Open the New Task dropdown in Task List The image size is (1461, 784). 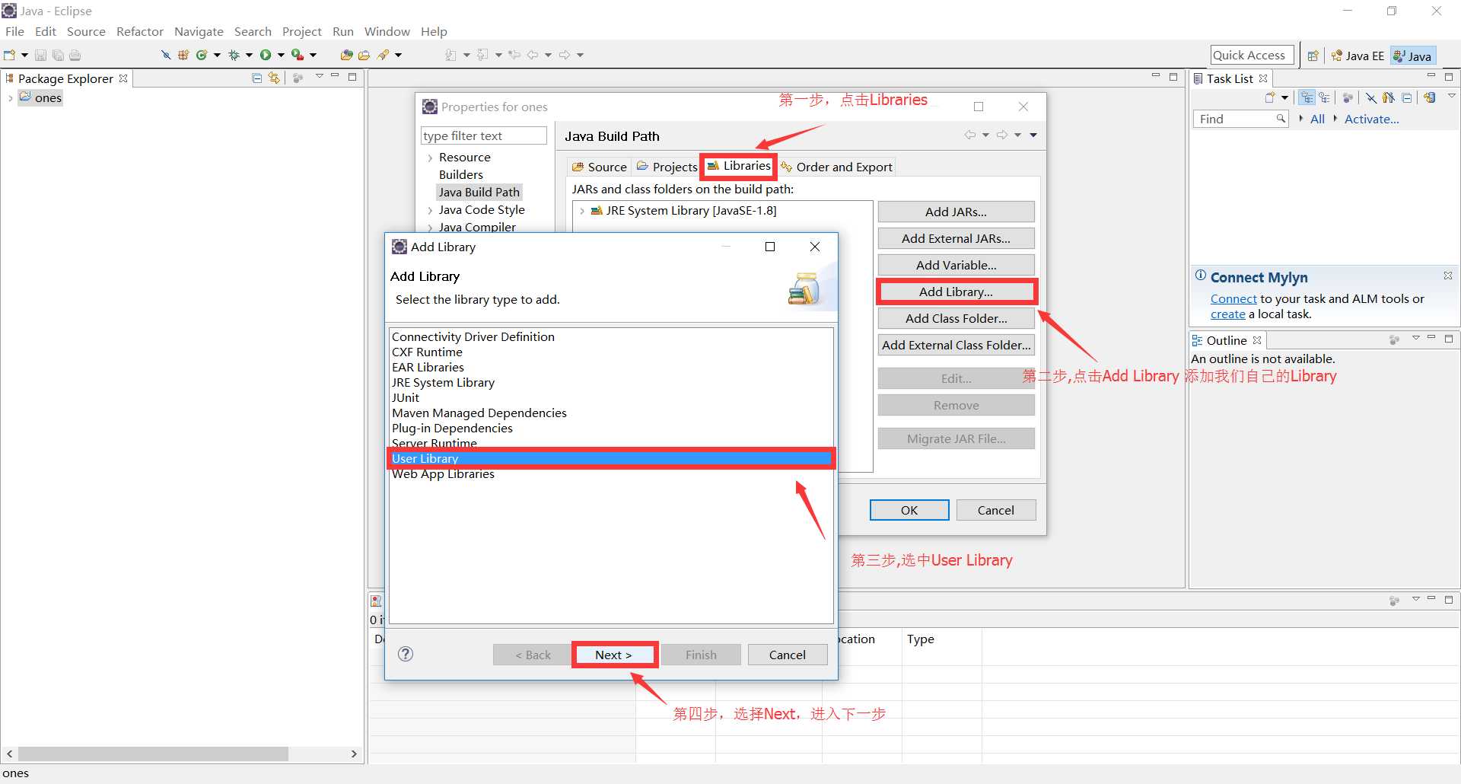[1284, 97]
